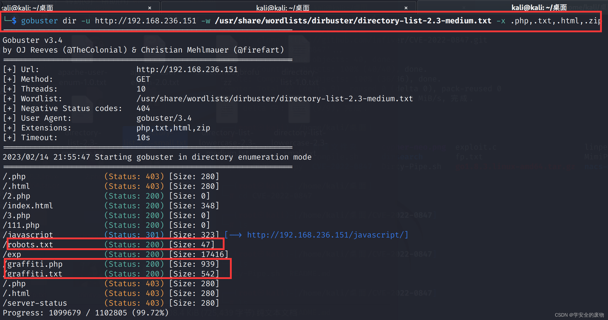
Task: Close the second terminal tab
Action: [406, 8]
